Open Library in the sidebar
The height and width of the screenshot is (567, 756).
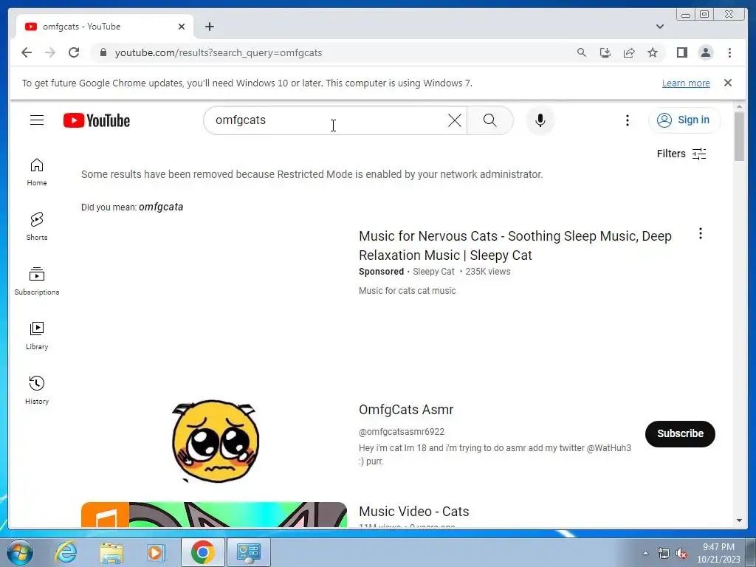tap(37, 336)
